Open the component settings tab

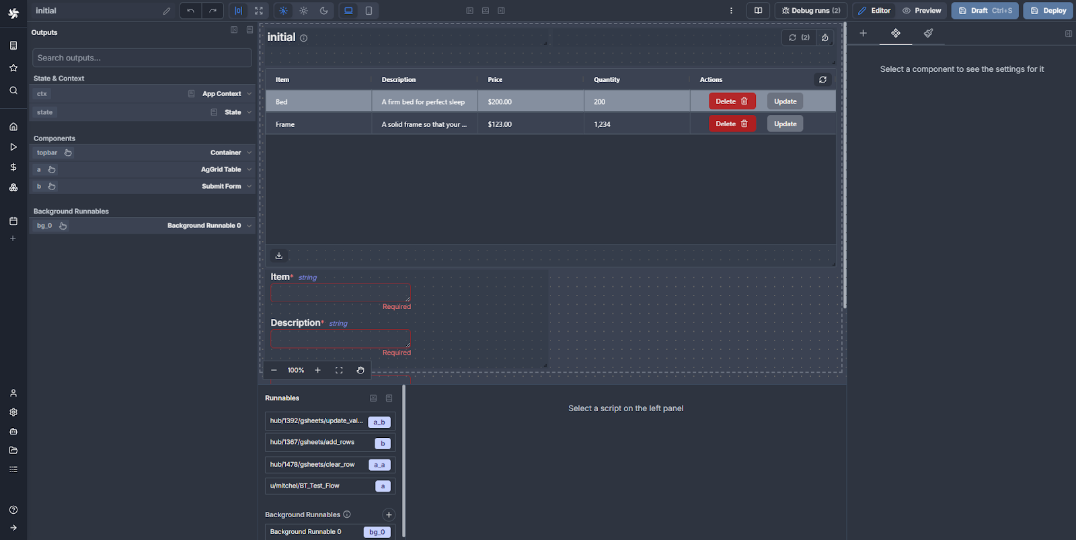pyautogui.click(x=896, y=33)
